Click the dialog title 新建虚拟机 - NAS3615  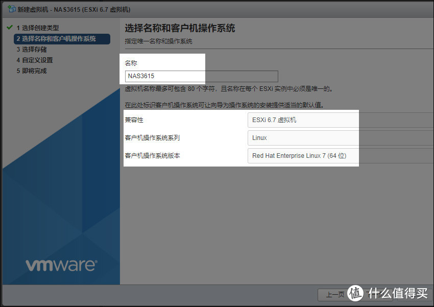(74, 9)
